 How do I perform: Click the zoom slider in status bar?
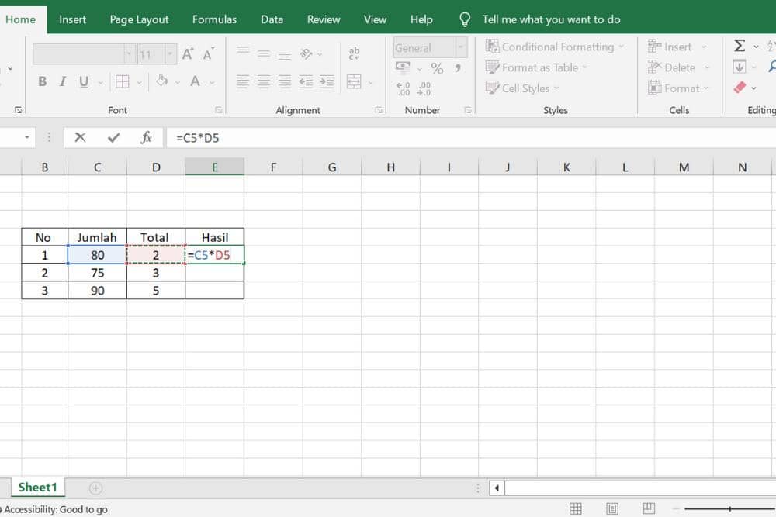[729, 508]
